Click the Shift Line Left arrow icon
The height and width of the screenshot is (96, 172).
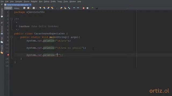[x=74, y=8]
